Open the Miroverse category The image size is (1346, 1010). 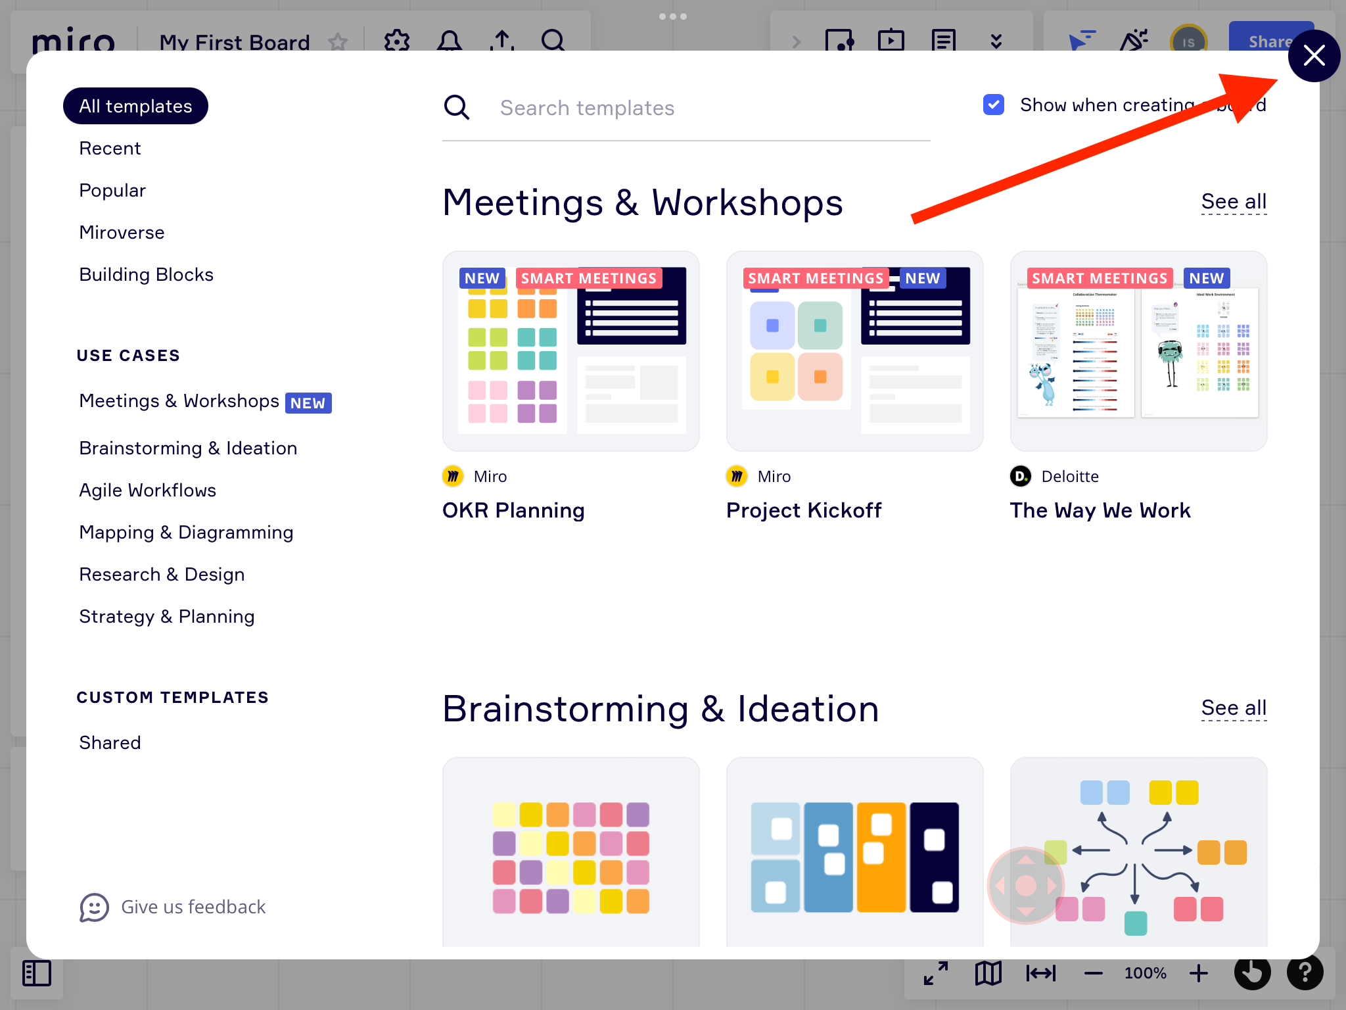[x=122, y=233]
